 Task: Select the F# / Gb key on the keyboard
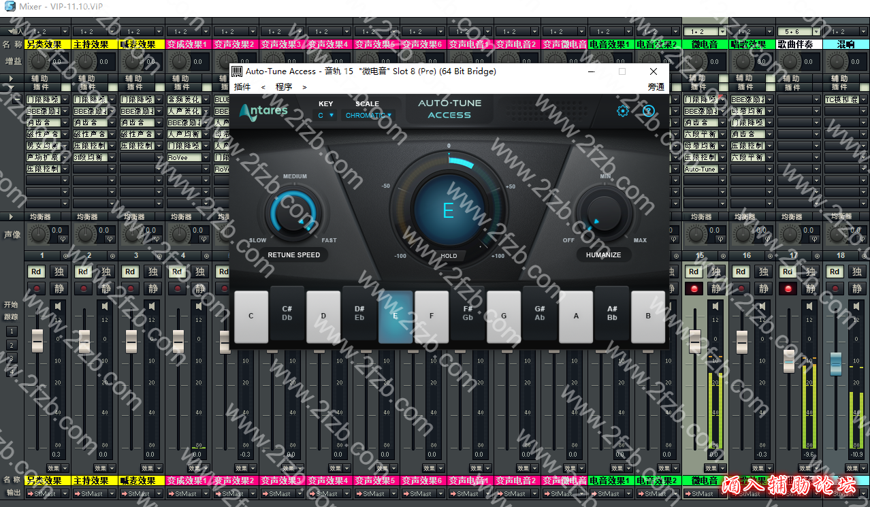[468, 313]
